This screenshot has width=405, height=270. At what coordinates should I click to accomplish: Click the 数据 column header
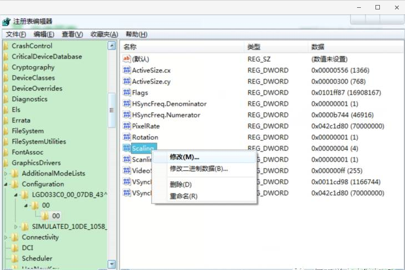[x=317, y=47]
